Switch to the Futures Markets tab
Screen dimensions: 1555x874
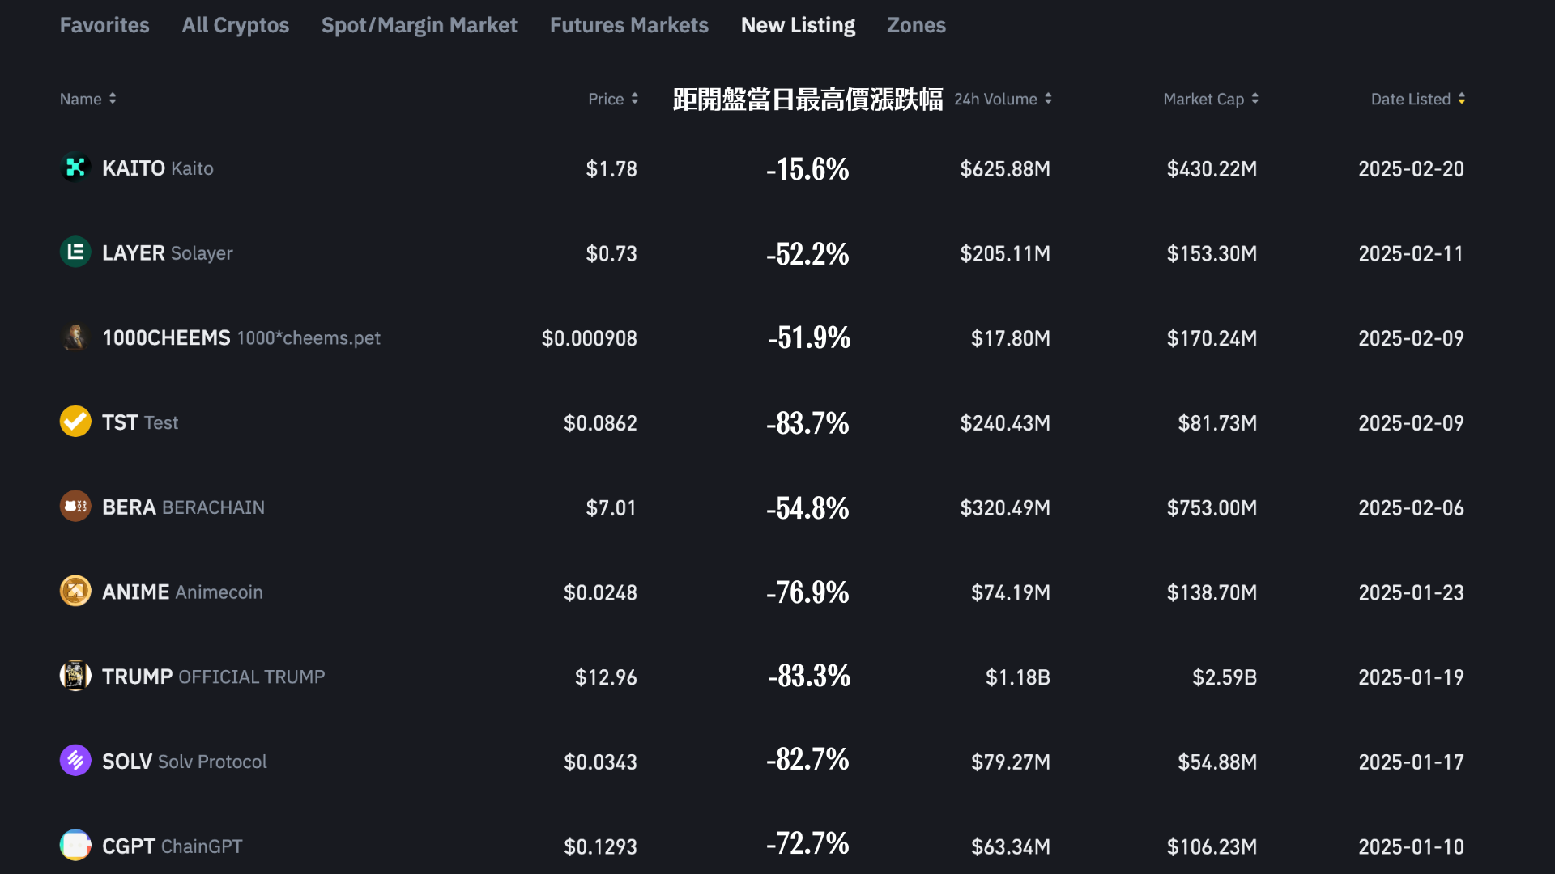[x=628, y=25]
